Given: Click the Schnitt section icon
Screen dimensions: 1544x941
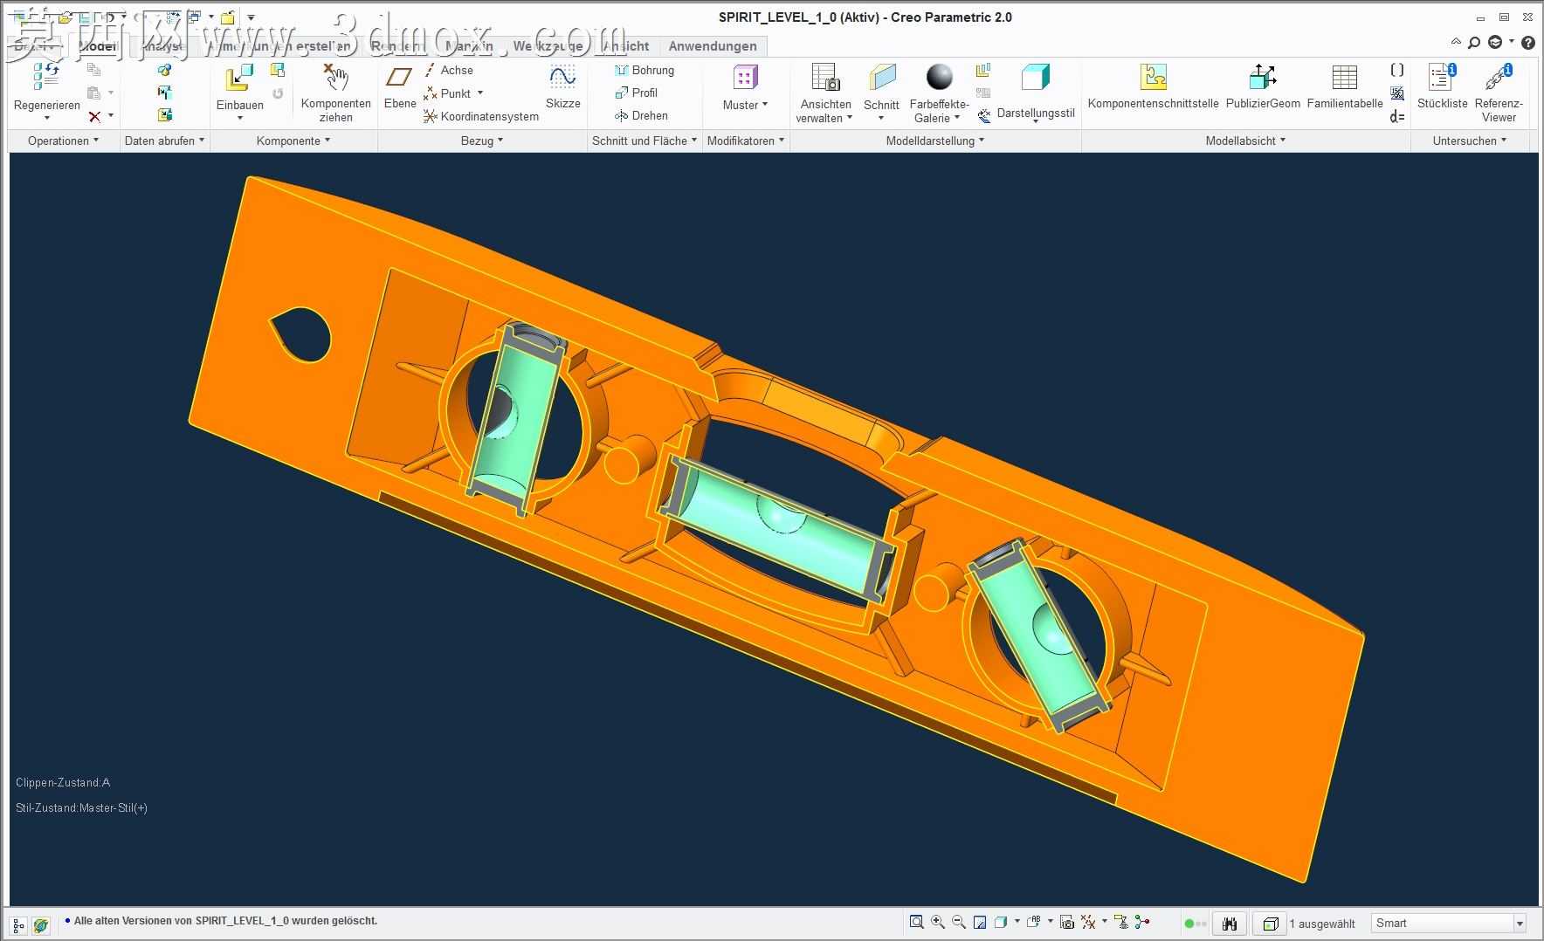Looking at the screenshot, I should tap(882, 78).
